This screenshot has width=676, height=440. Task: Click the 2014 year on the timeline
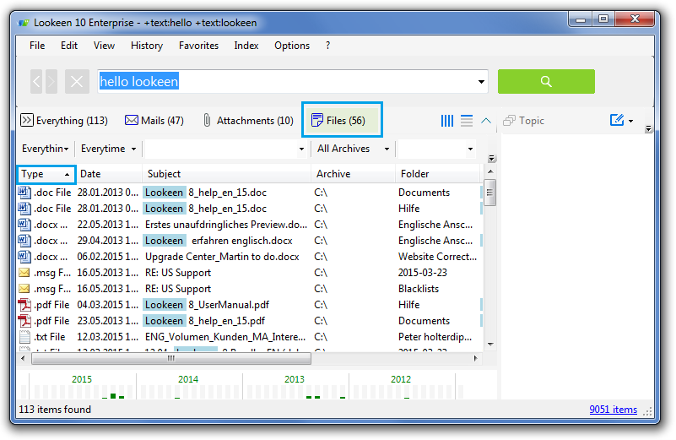coord(188,379)
